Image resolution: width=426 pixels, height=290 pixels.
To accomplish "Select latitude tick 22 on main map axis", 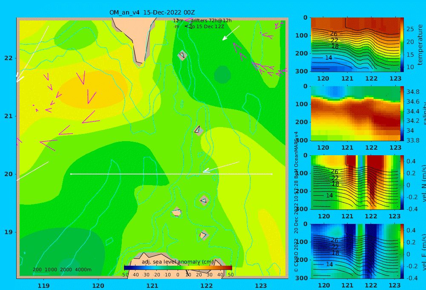I will tap(9, 58).
